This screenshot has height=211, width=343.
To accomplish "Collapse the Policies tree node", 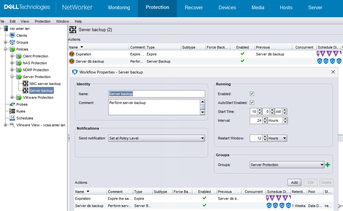I will [x=6, y=49].
